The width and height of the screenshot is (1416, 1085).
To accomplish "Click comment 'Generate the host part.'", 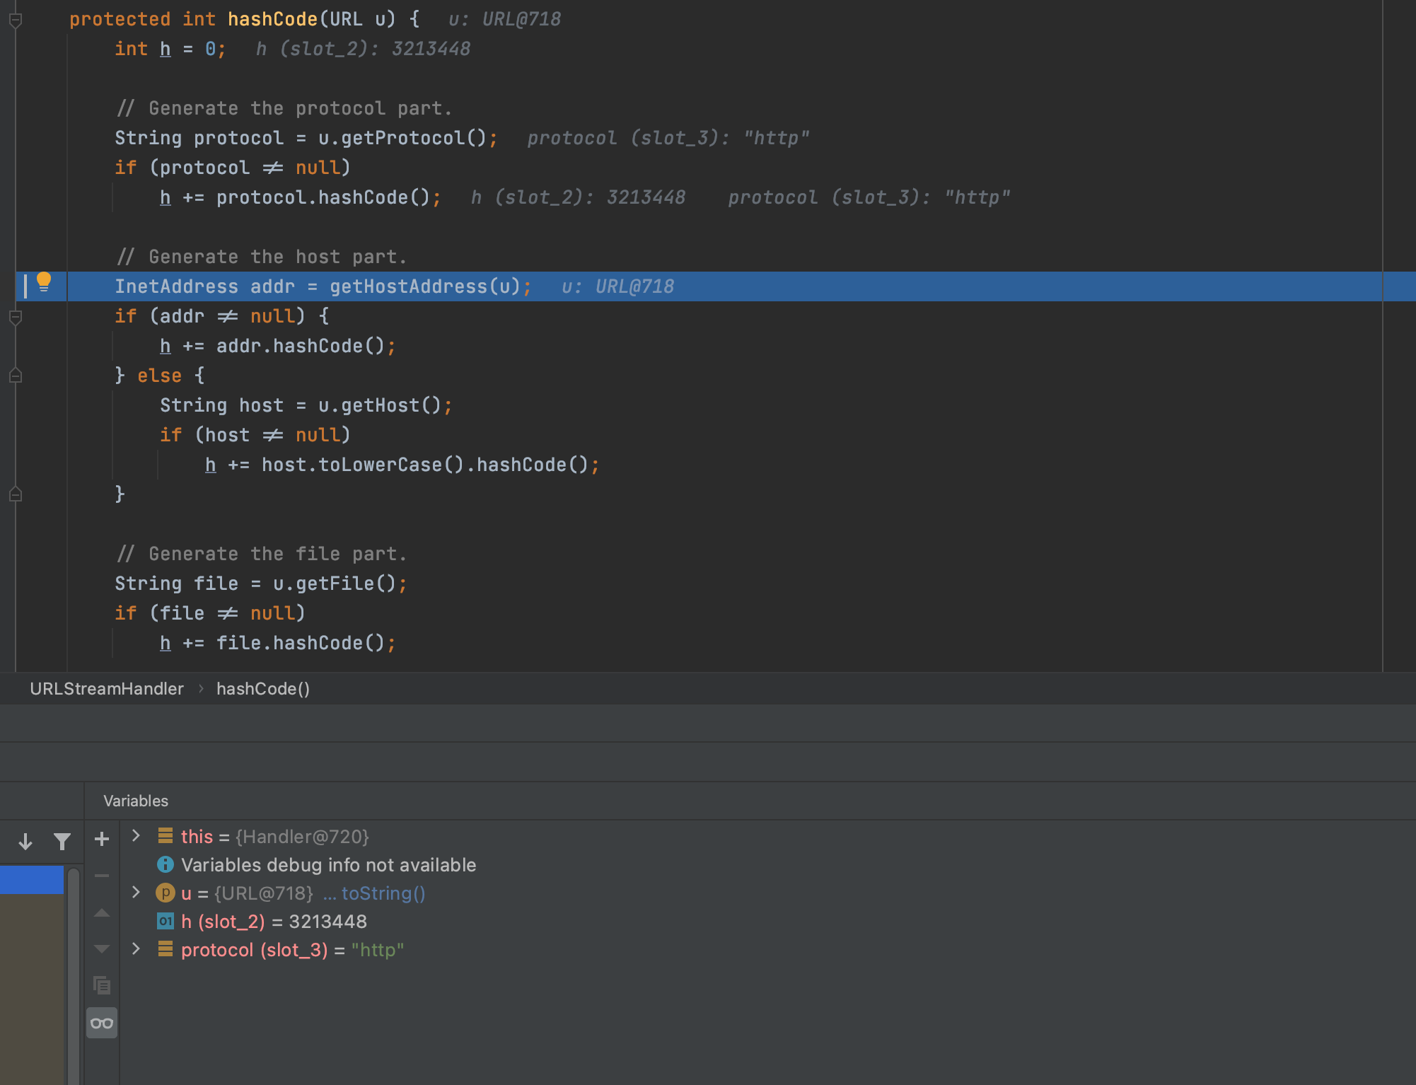I will click(262, 257).
